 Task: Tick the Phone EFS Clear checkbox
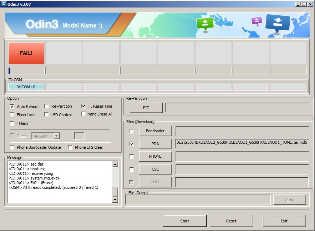70,147
